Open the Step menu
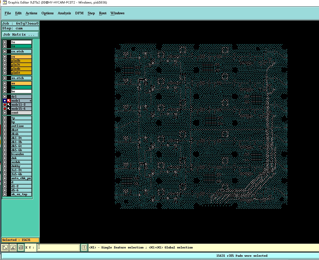The width and height of the screenshot is (319, 260). [91, 13]
